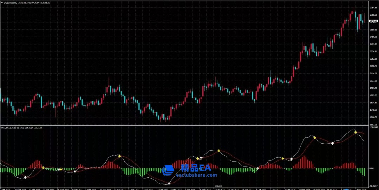Select yellow arrow at the March 2022 MACD peak
Viewport: 379px width, 190px height.
[x=119, y=156]
